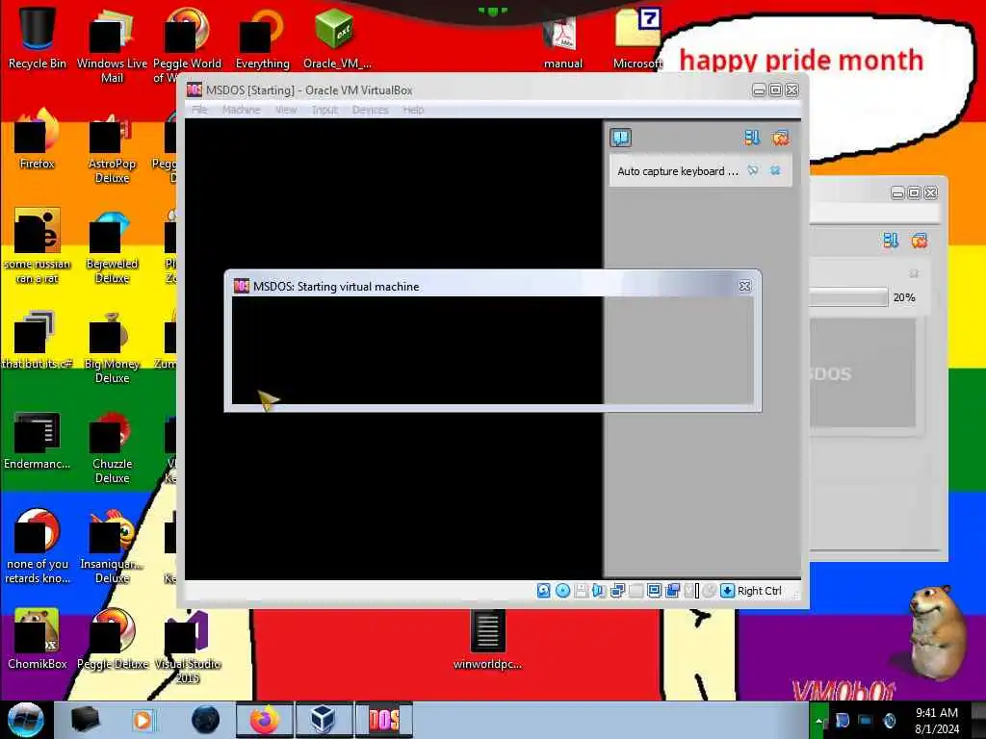Clear finished notifications in MSDOS window

click(780, 138)
